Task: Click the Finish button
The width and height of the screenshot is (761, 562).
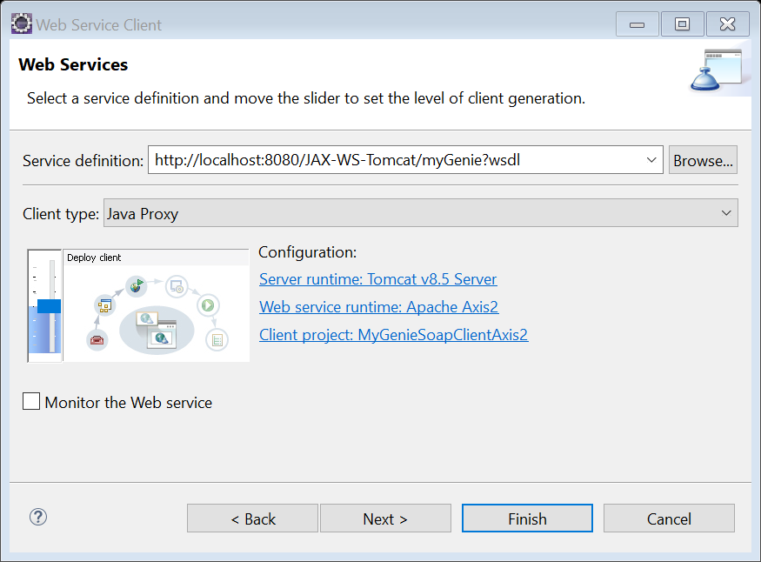Action: coord(527,519)
